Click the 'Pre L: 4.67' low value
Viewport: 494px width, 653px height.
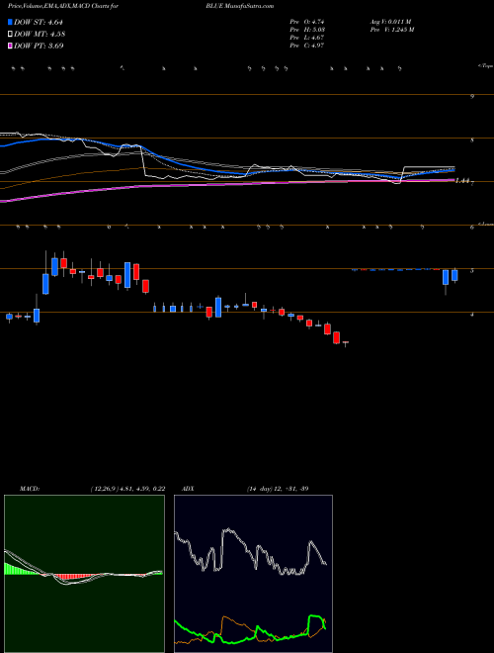pos(307,38)
